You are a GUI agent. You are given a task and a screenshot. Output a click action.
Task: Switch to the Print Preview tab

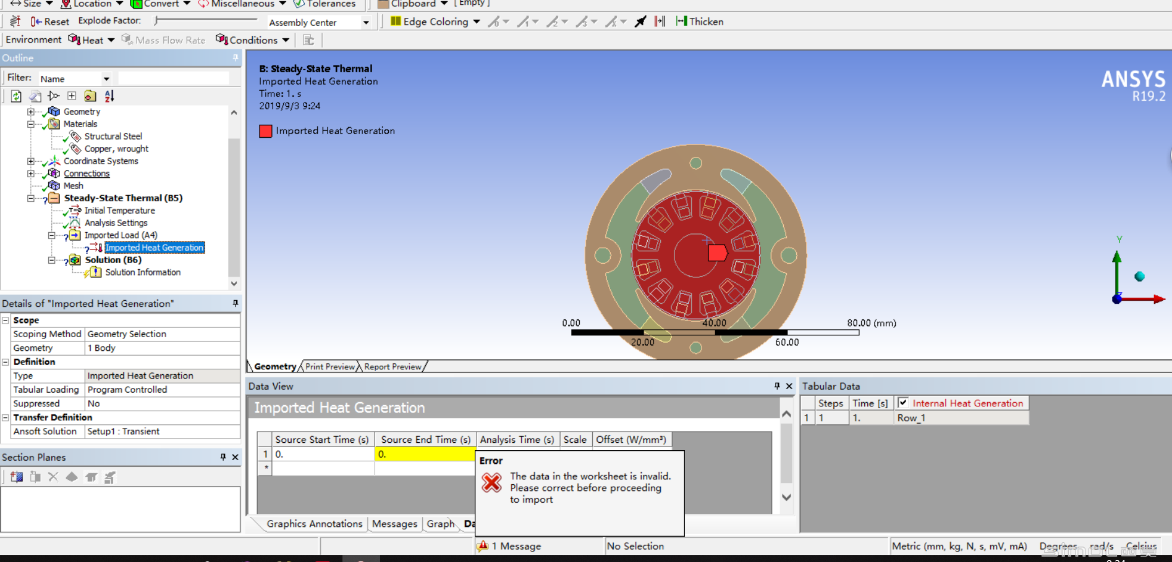(x=330, y=367)
